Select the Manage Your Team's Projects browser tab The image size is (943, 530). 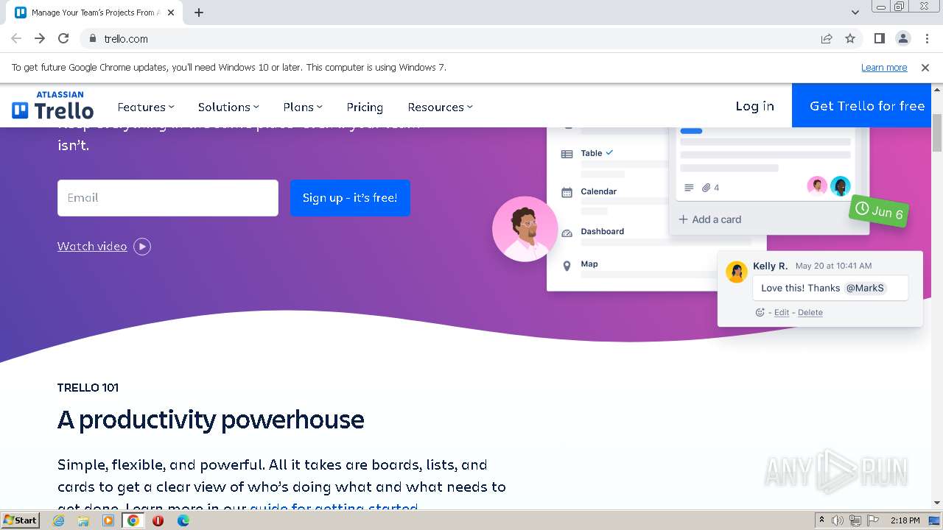pyautogui.click(x=96, y=13)
